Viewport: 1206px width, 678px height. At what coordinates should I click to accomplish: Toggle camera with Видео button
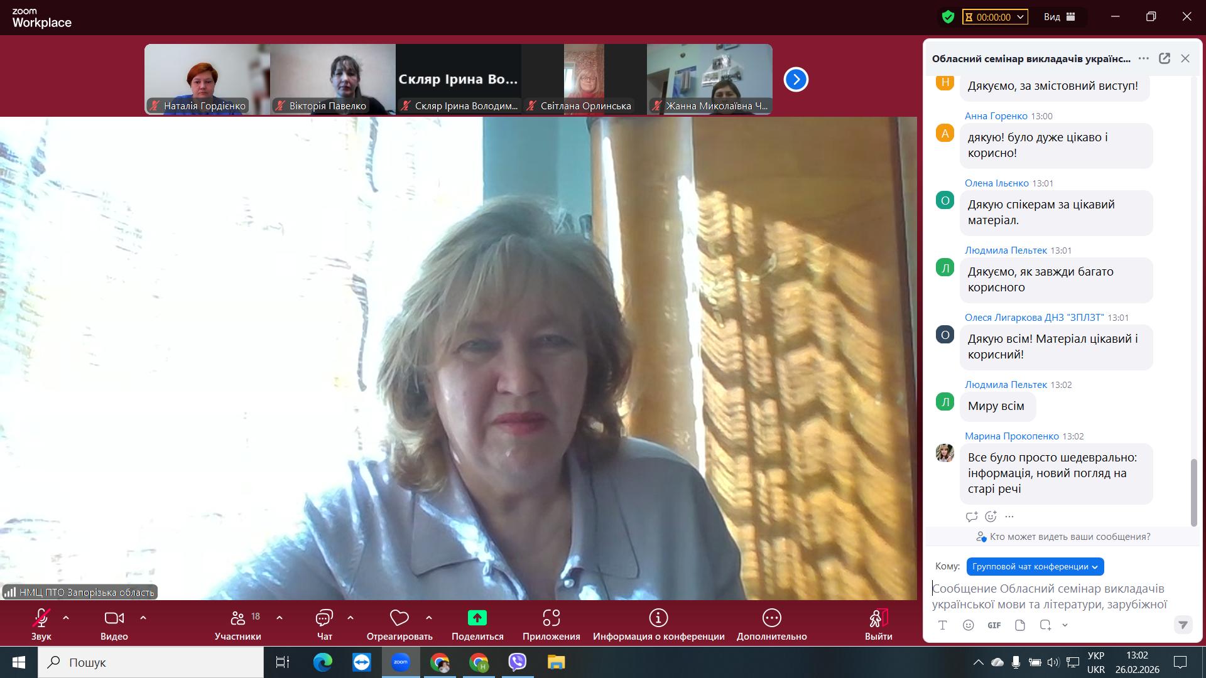[114, 618]
